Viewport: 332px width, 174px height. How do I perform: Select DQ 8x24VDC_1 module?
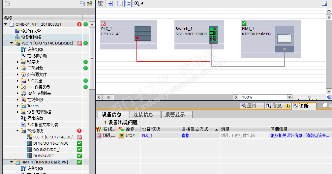(x=47, y=149)
